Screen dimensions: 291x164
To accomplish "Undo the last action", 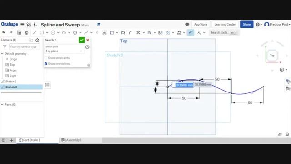I will (4, 32).
